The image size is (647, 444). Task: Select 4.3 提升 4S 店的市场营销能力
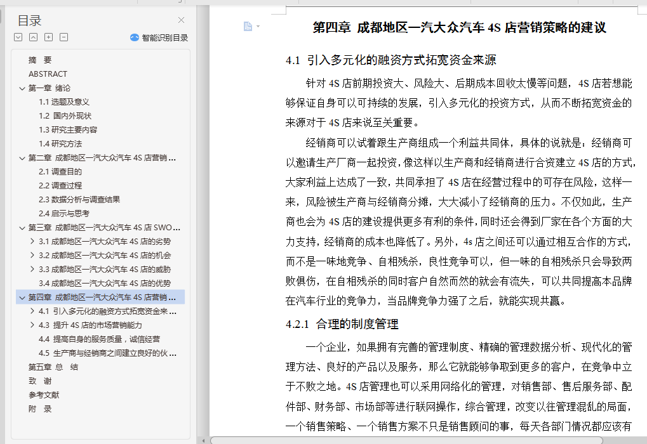click(90, 325)
